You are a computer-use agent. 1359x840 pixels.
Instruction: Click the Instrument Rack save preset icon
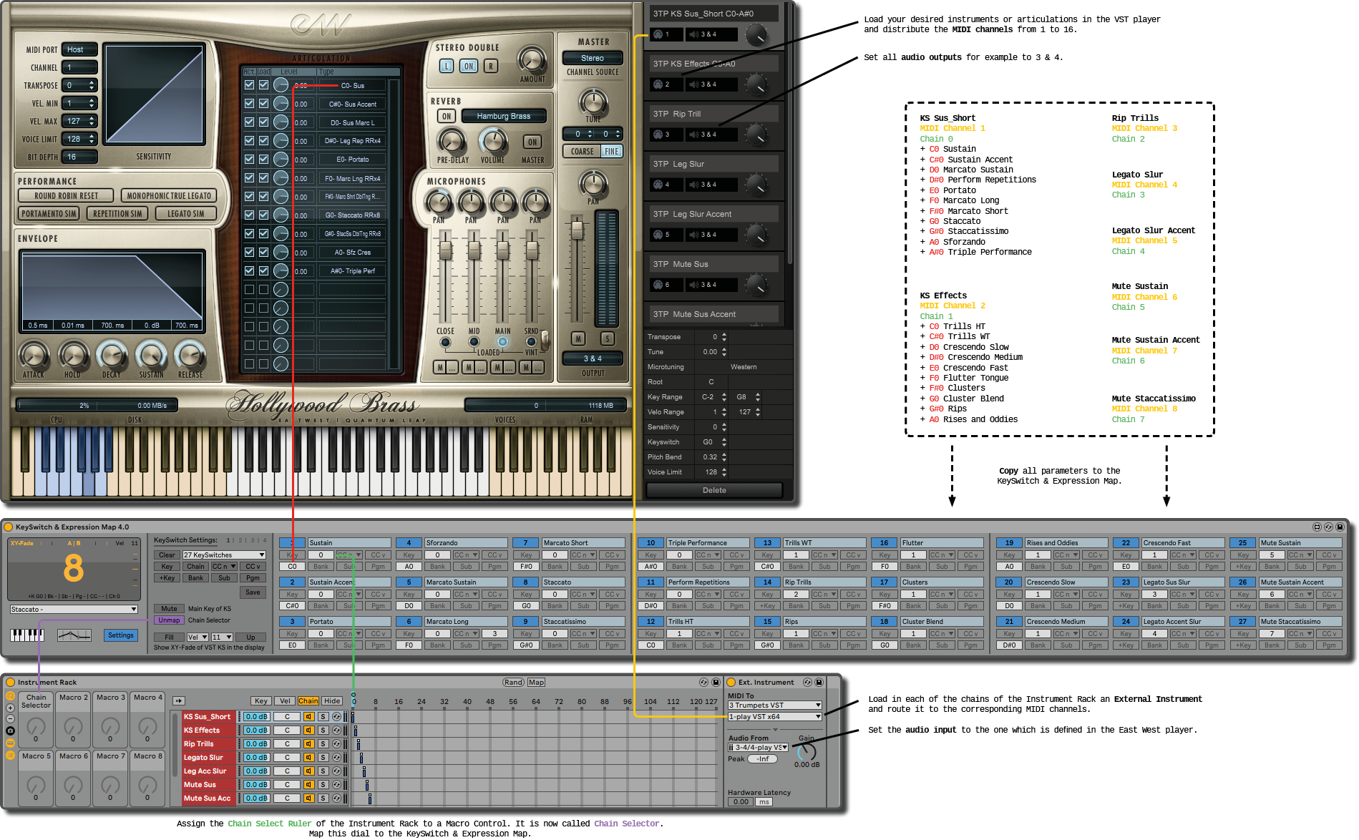point(716,682)
